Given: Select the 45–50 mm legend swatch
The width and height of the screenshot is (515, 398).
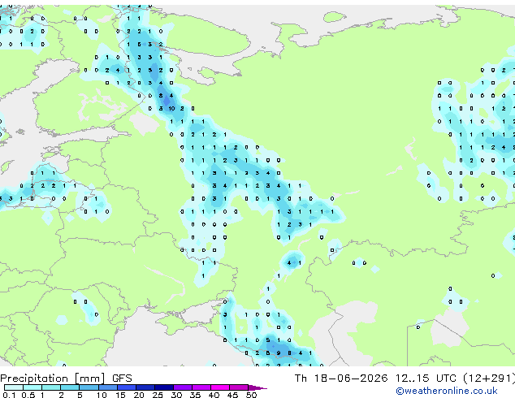Looking at the screenshot, I should click(239, 387).
